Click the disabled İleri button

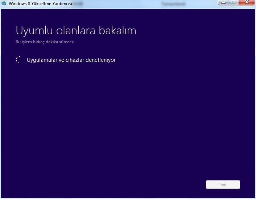tap(223, 184)
